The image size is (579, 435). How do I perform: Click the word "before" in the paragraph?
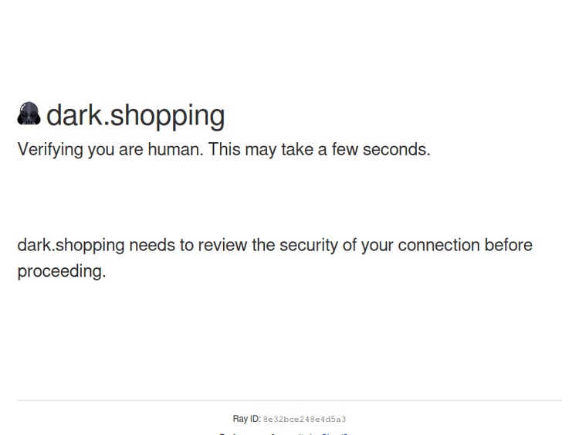509,246
